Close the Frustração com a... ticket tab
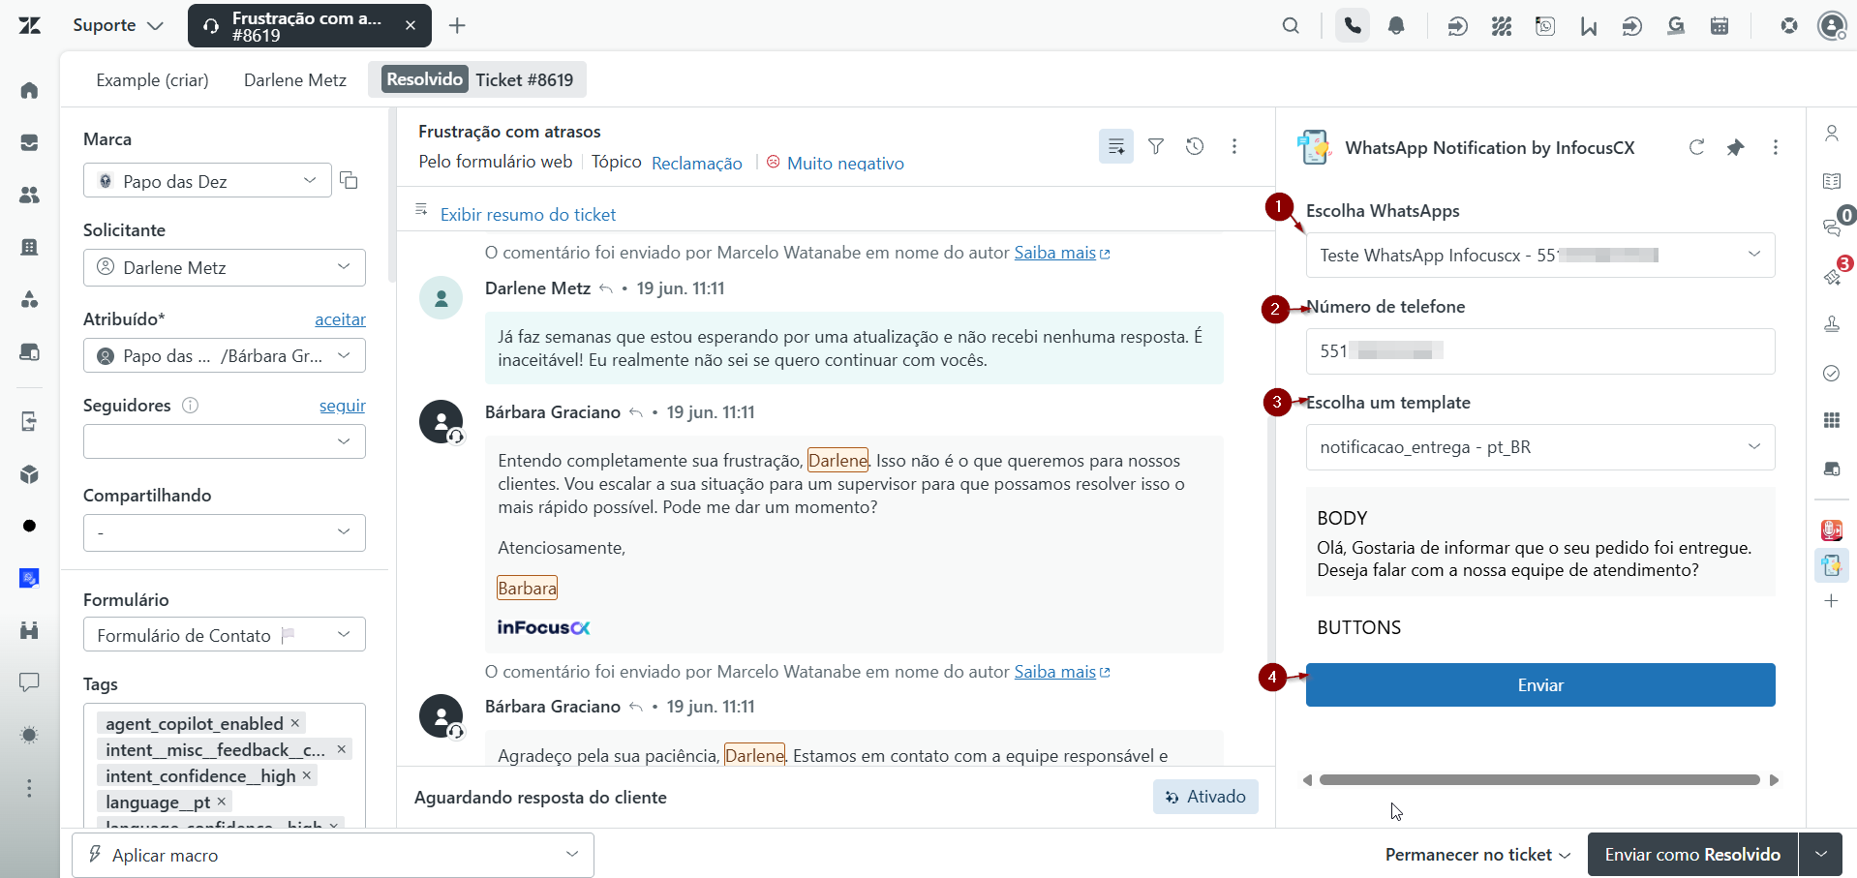 411,26
